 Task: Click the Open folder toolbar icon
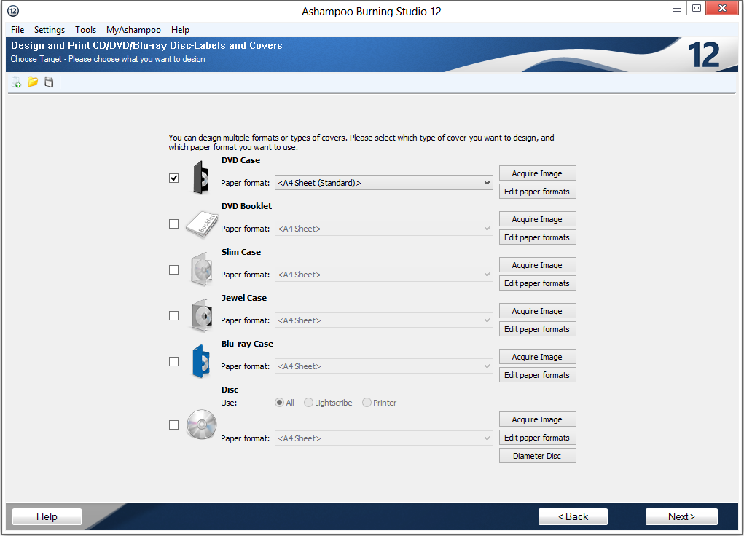coord(33,82)
